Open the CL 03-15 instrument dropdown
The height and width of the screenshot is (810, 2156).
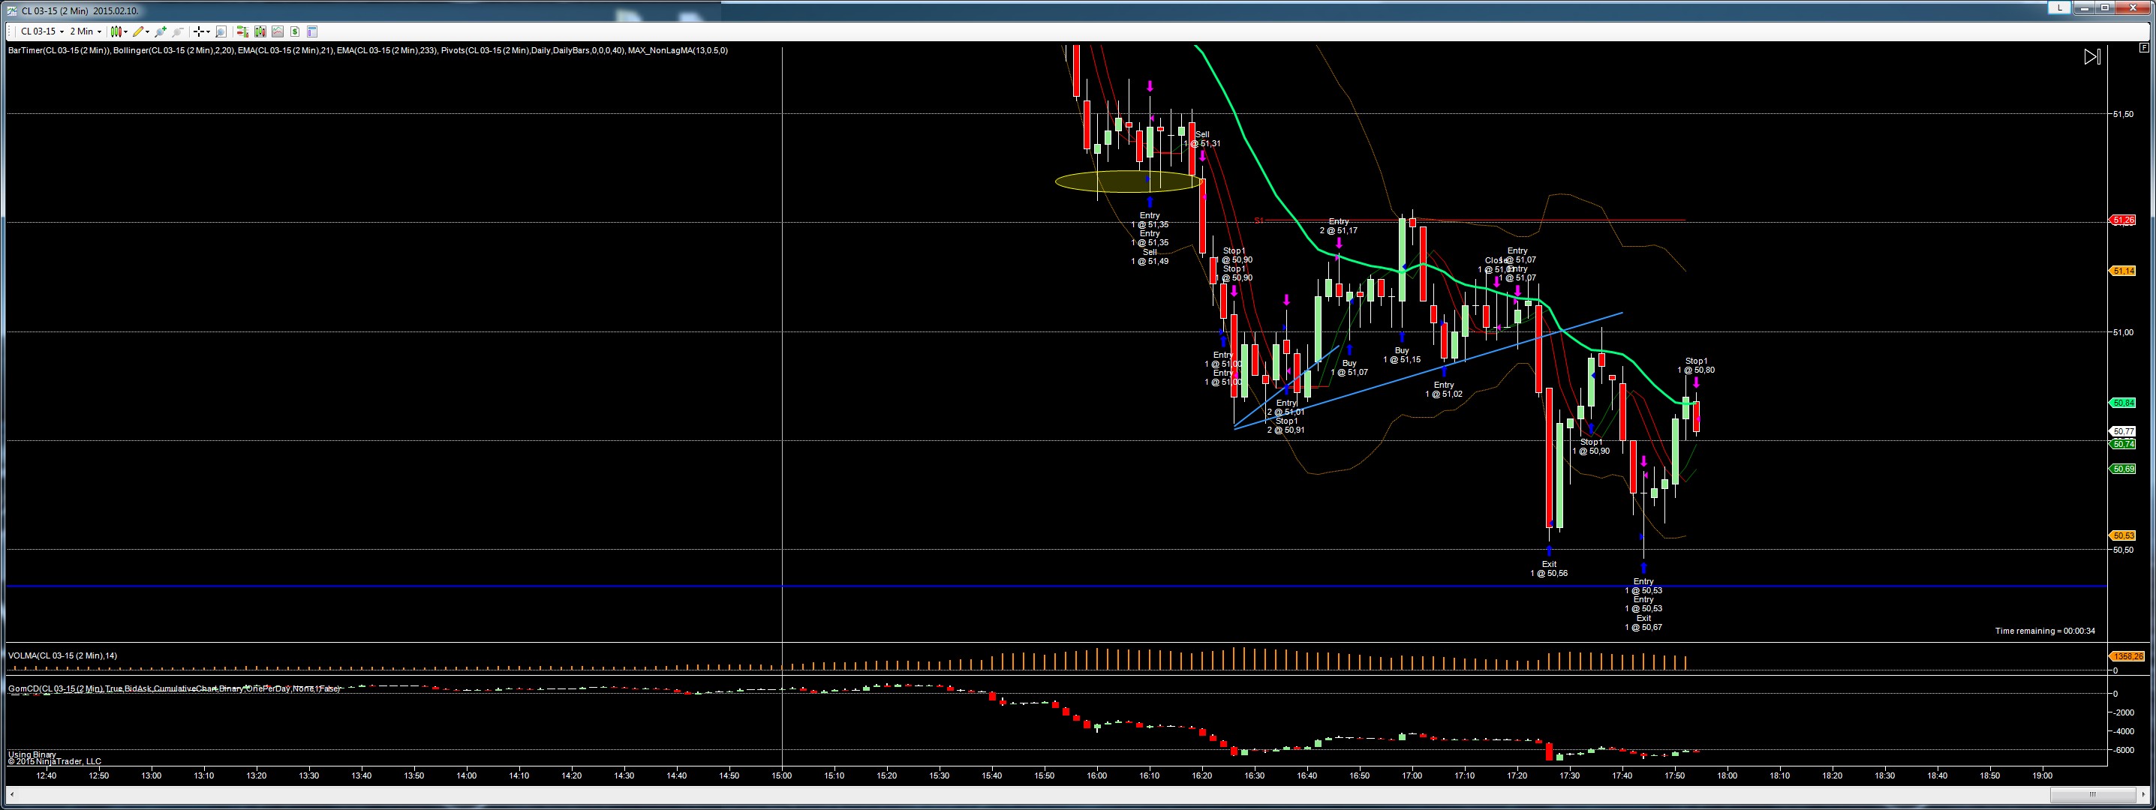tap(42, 31)
